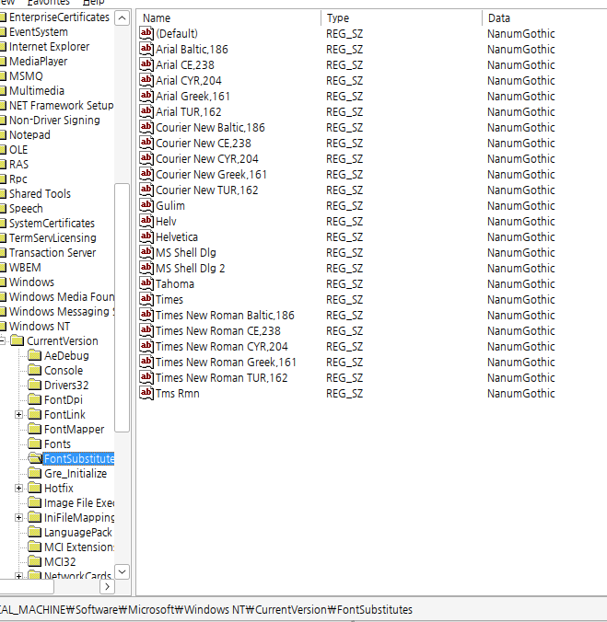Click the tree scroll down arrow

(x=123, y=571)
